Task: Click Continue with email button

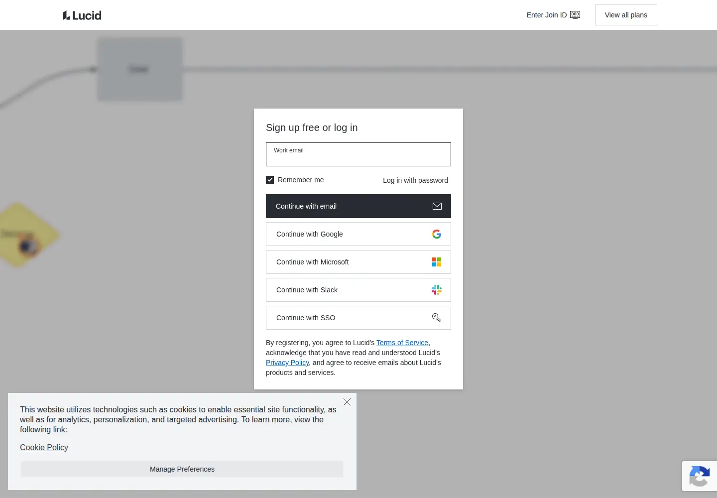Action: click(358, 206)
